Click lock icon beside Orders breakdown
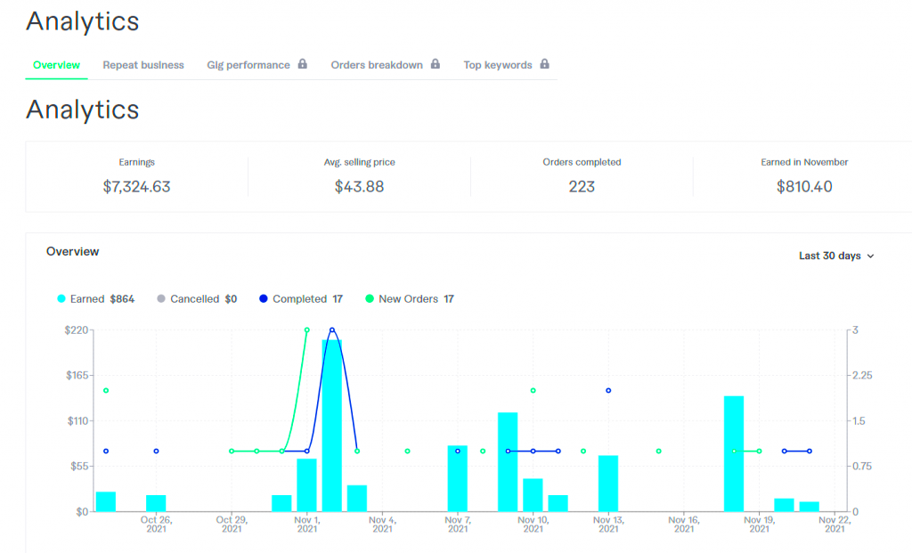 pos(435,64)
